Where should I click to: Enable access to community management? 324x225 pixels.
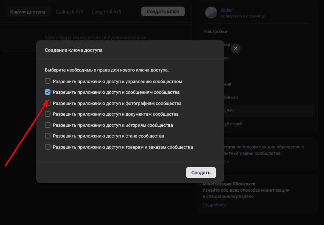48,81
